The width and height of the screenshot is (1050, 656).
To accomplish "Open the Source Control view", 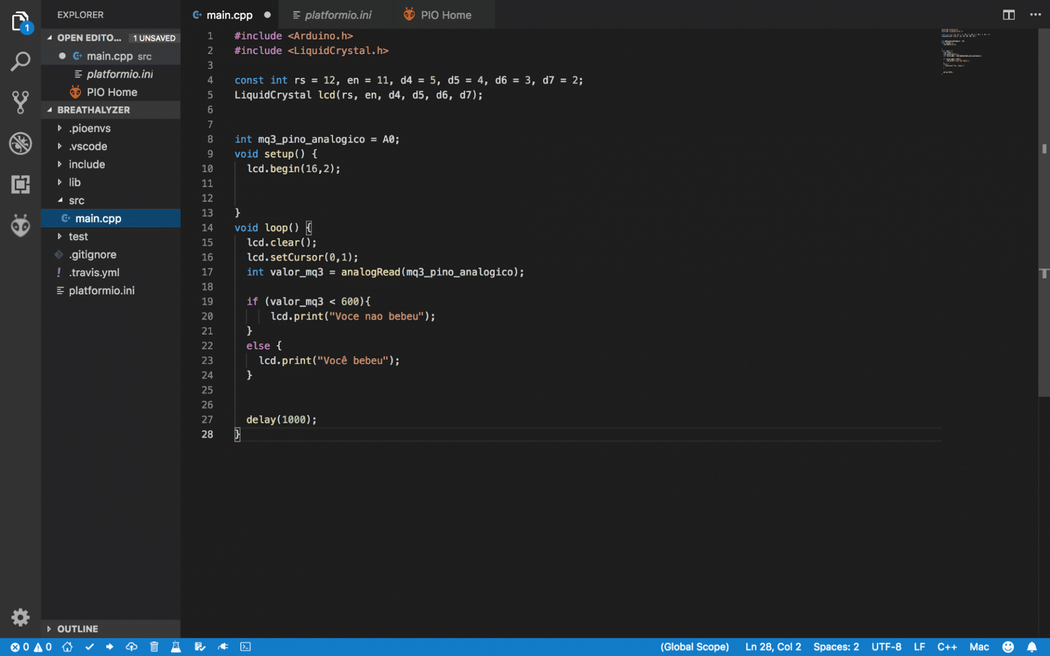I will 20,102.
